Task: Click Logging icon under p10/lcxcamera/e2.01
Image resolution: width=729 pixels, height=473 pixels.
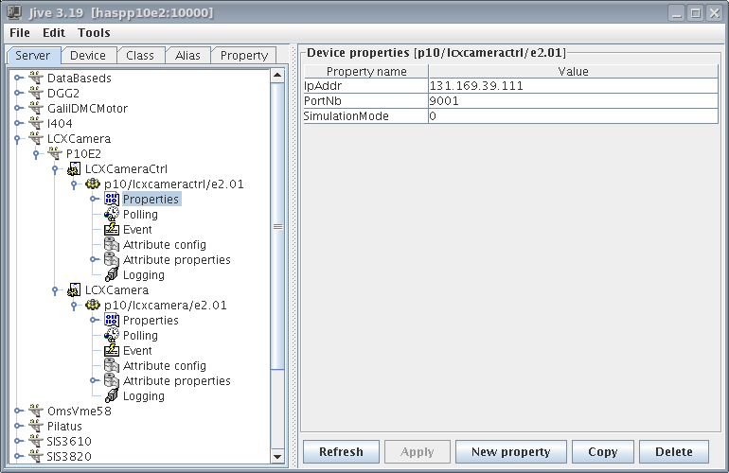Action: (x=112, y=395)
